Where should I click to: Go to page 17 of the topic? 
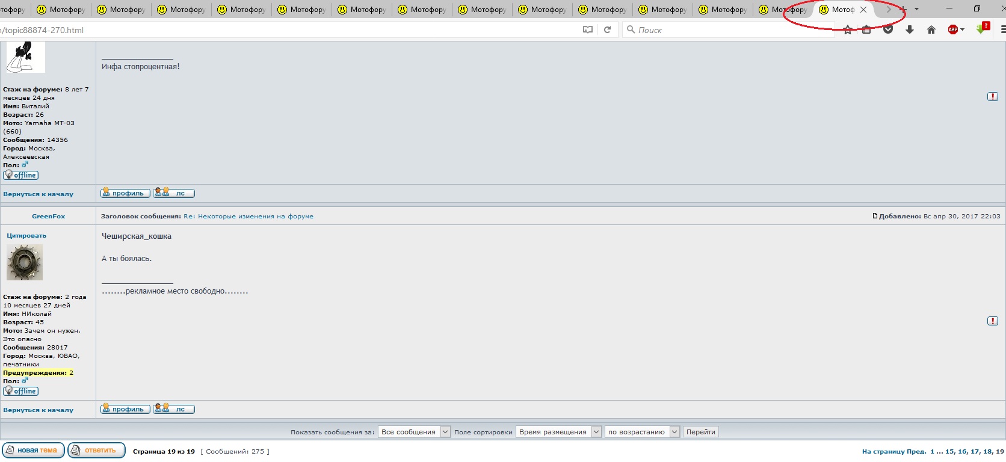click(x=975, y=451)
